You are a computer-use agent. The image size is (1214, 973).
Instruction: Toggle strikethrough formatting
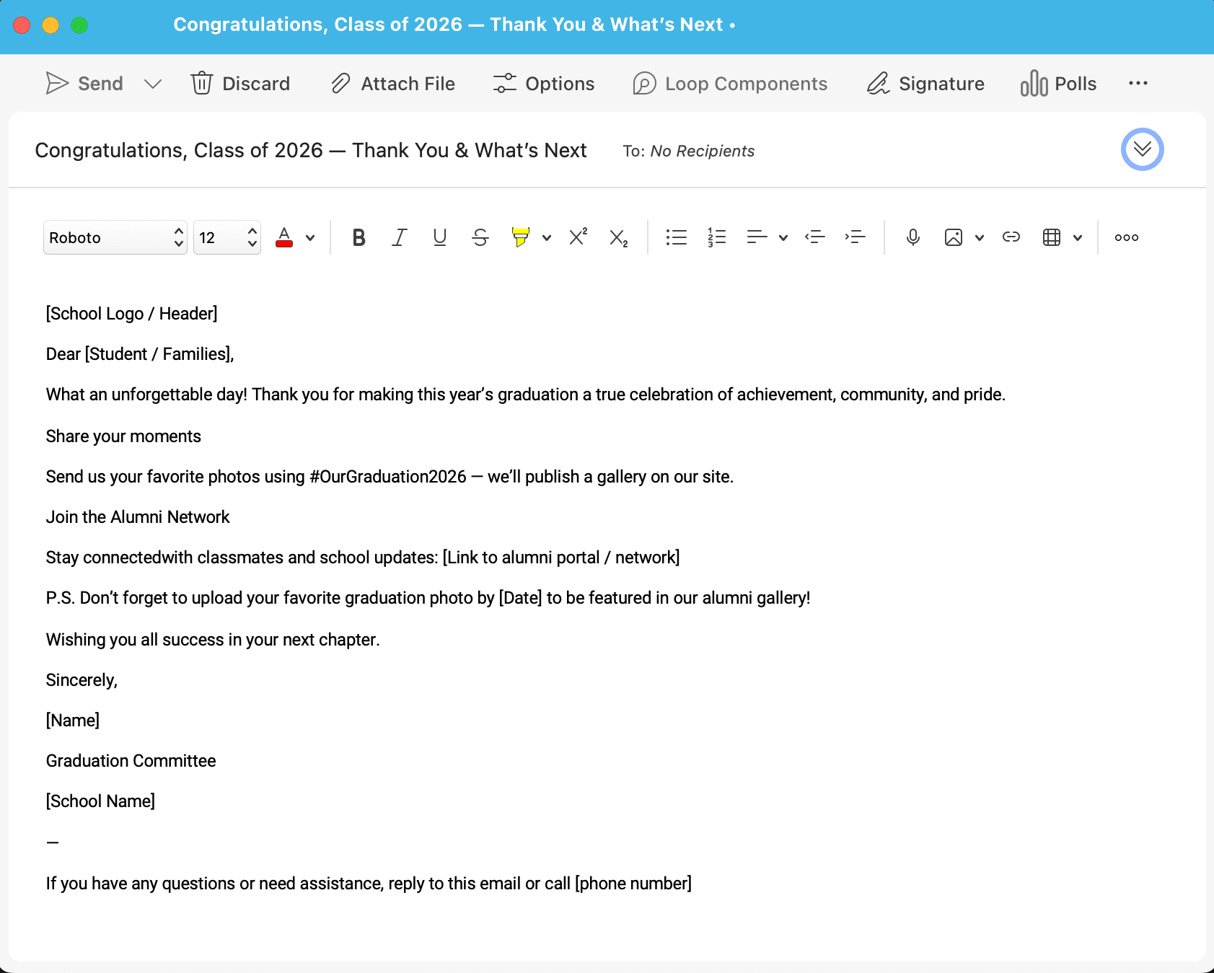(480, 237)
